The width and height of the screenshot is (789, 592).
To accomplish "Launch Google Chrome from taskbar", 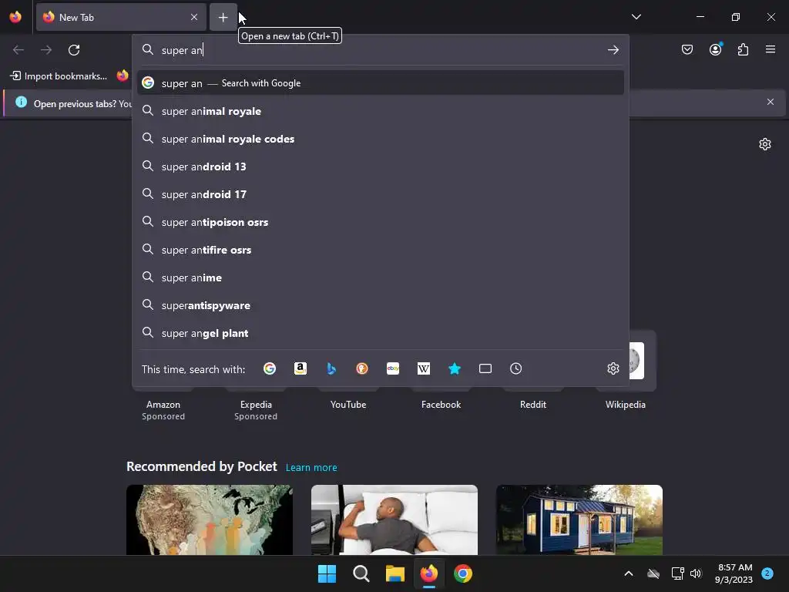I will pyautogui.click(x=463, y=573).
